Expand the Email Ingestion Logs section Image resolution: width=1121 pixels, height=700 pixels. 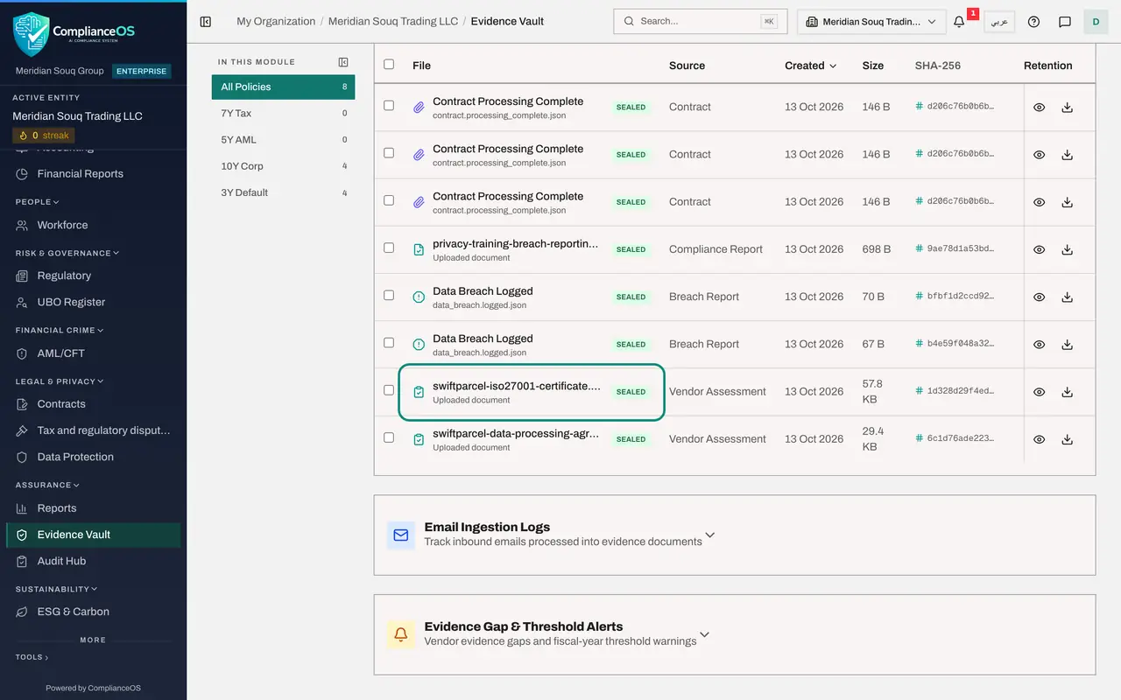[710, 535]
